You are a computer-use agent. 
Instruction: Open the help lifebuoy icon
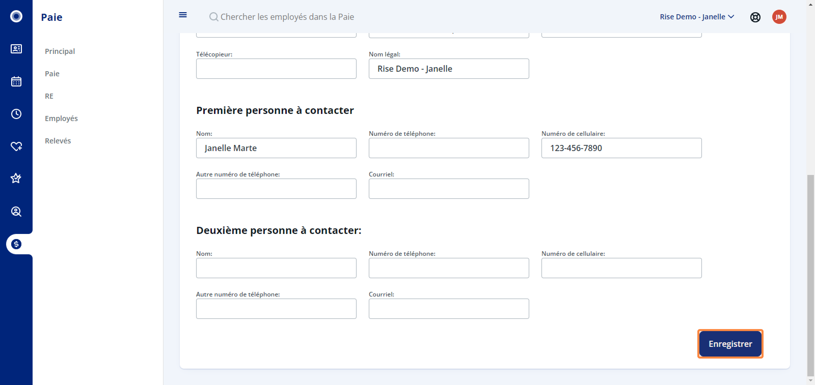click(755, 17)
